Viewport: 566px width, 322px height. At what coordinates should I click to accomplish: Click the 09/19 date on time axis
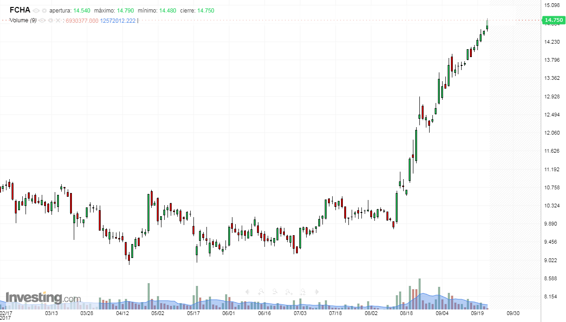tap(477, 313)
